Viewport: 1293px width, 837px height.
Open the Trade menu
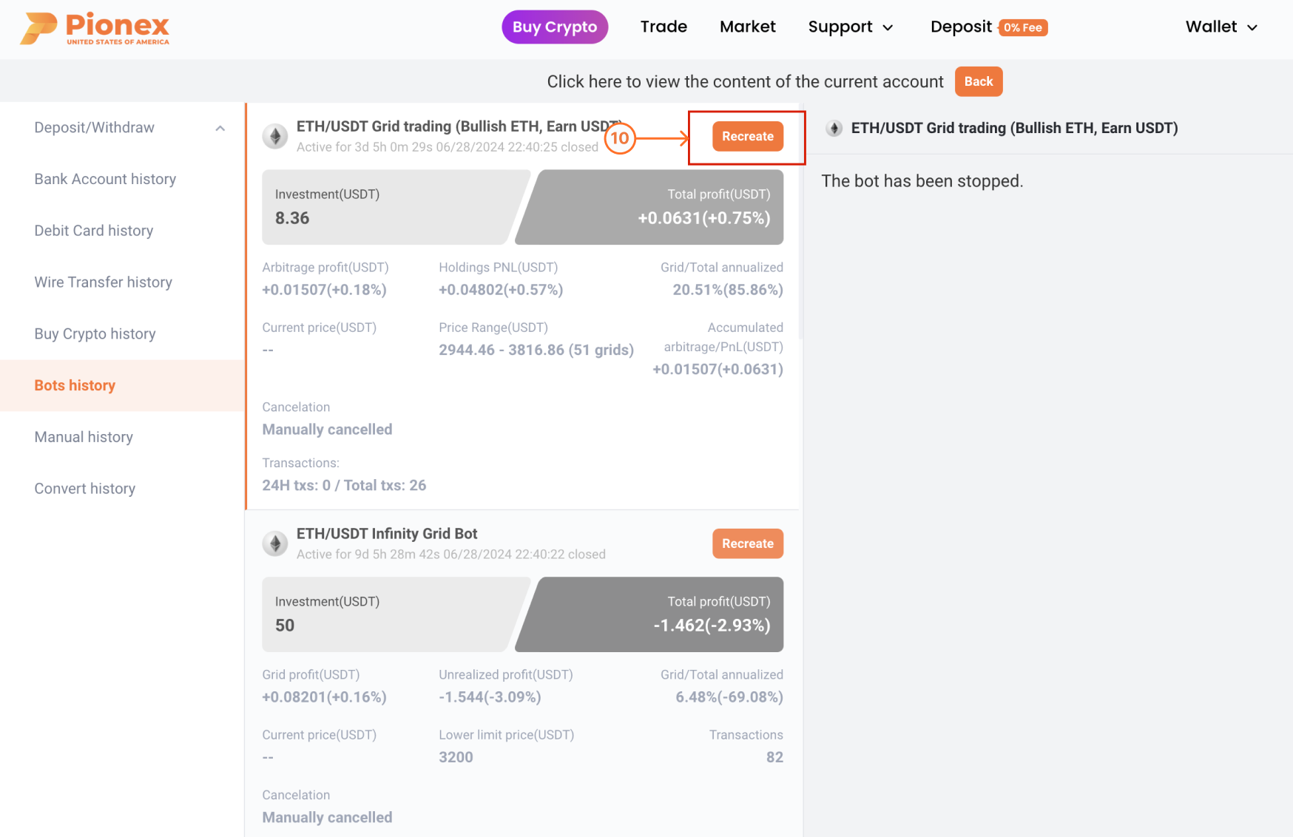click(664, 27)
